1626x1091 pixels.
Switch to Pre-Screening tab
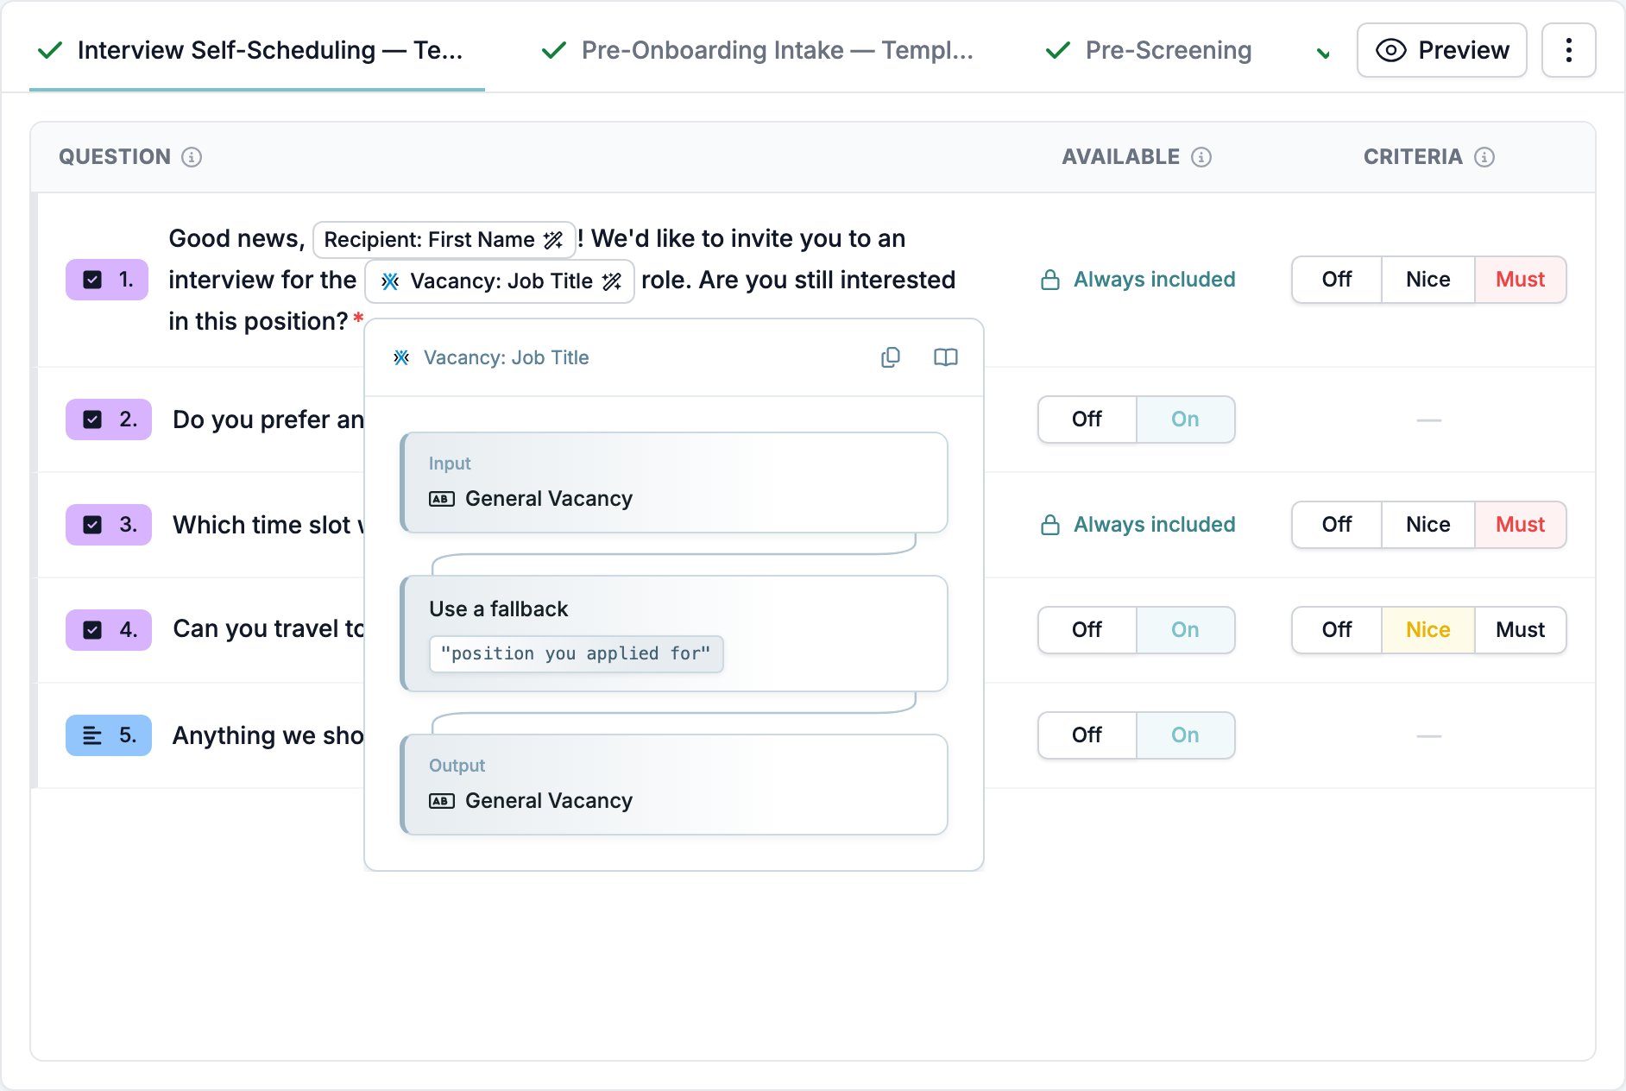(1149, 50)
